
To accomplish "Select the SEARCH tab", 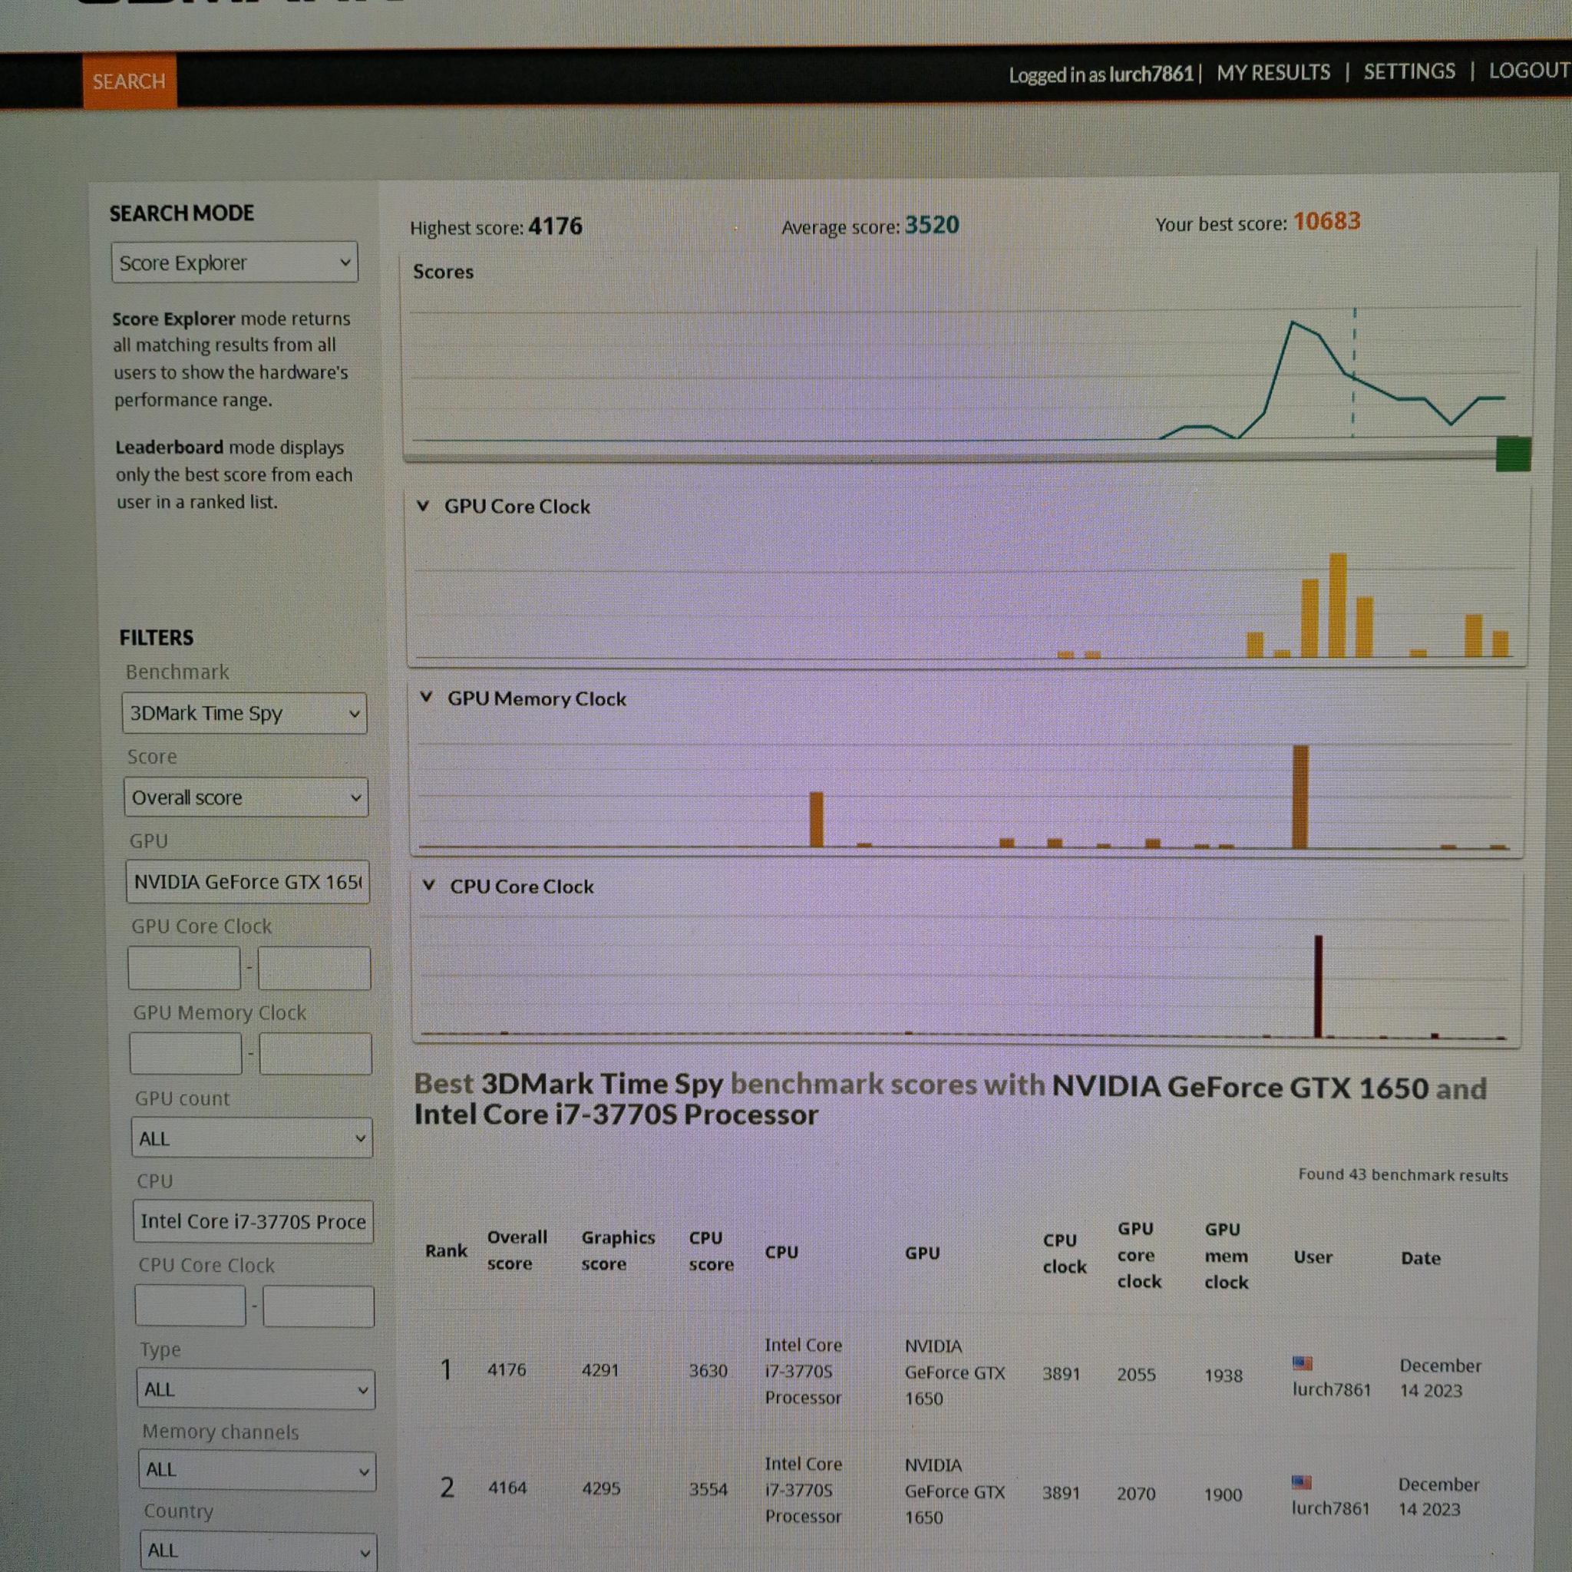I will point(130,81).
